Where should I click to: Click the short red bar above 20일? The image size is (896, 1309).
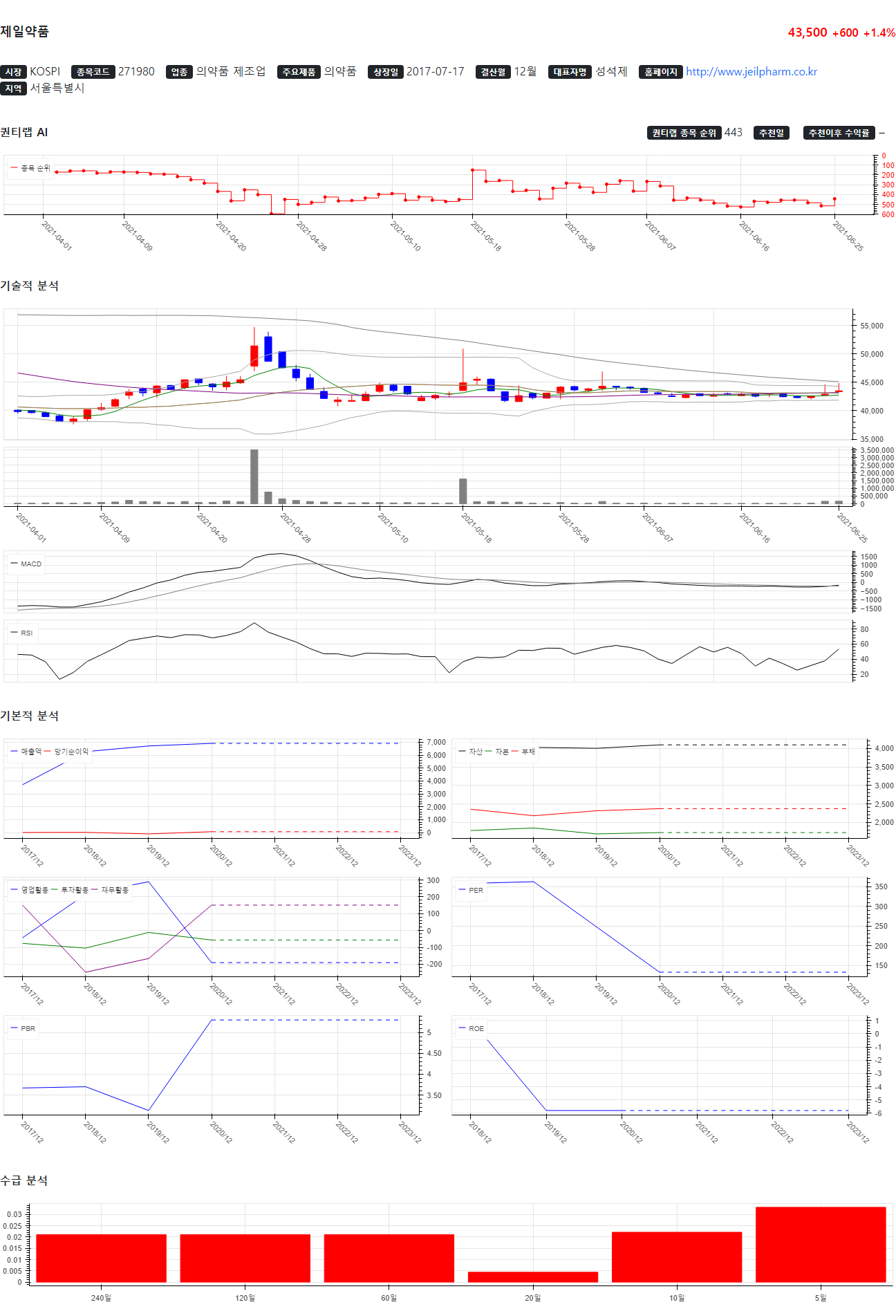[x=533, y=1277]
